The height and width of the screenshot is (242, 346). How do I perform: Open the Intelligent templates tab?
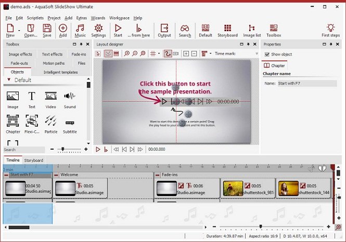(60, 72)
